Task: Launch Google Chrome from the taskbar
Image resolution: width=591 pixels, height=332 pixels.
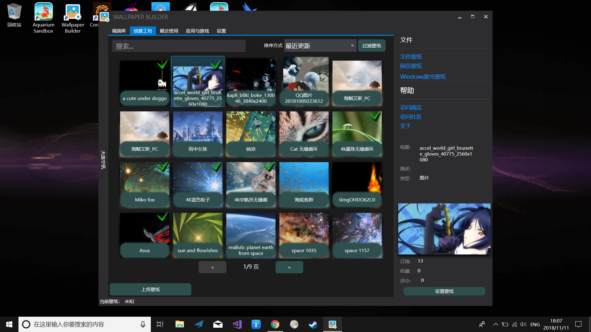Action: pyautogui.click(x=275, y=324)
